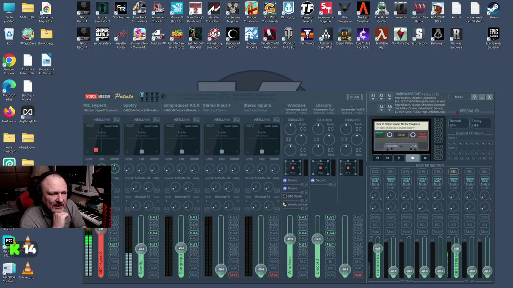Open Voicemeeter help with the question mark button
This screenshot has height=288, width=513.
click(474, 97)
